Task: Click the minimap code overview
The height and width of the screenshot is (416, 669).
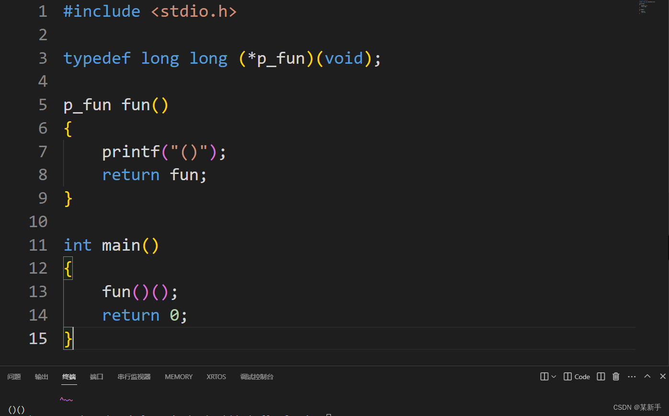Action: (x=646, y=7)
